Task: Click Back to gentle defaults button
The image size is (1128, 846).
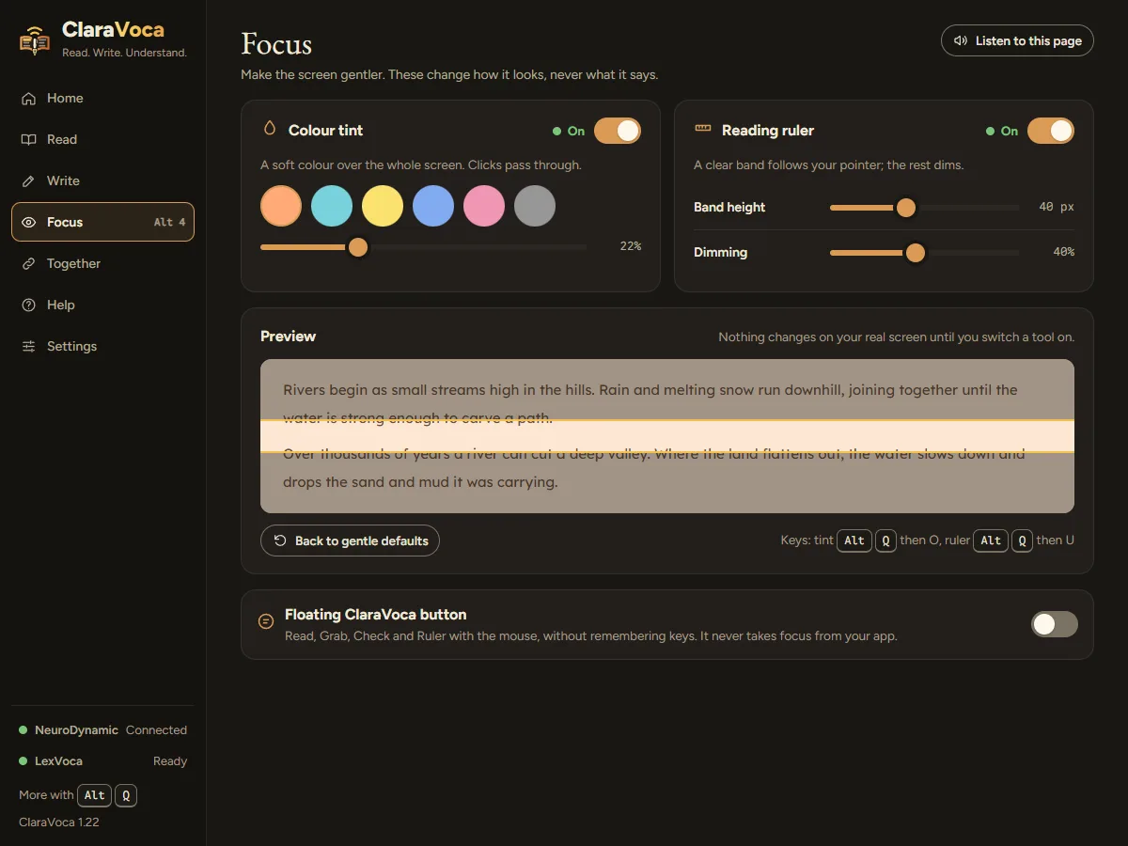Action: [x=350, y=540]
